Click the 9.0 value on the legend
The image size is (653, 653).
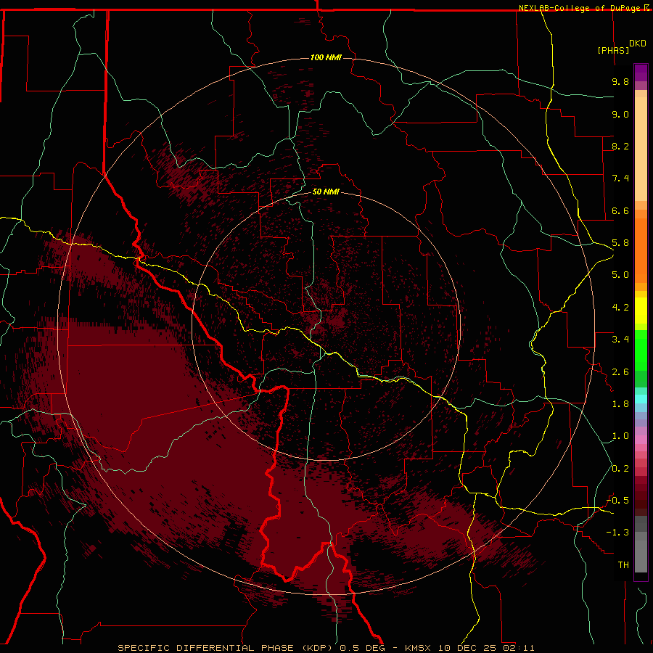click(620, 114)
